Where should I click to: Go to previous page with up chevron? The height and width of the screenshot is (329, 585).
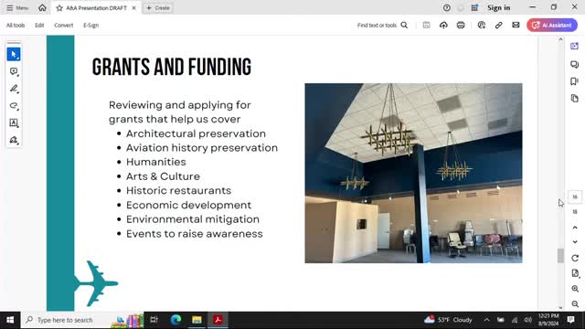[575, 228]
